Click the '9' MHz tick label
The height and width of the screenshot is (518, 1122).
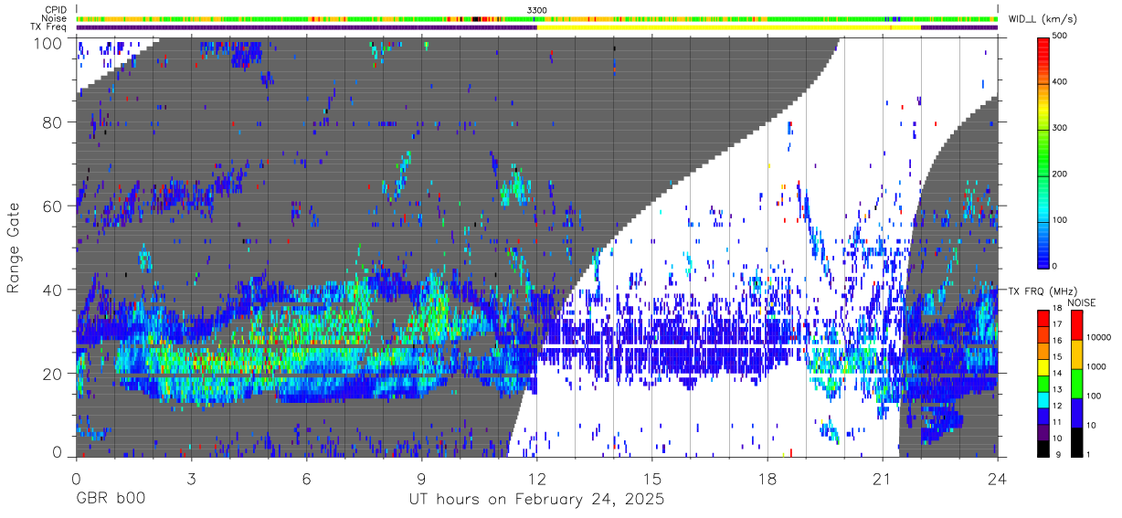[x=1058, y=455]
